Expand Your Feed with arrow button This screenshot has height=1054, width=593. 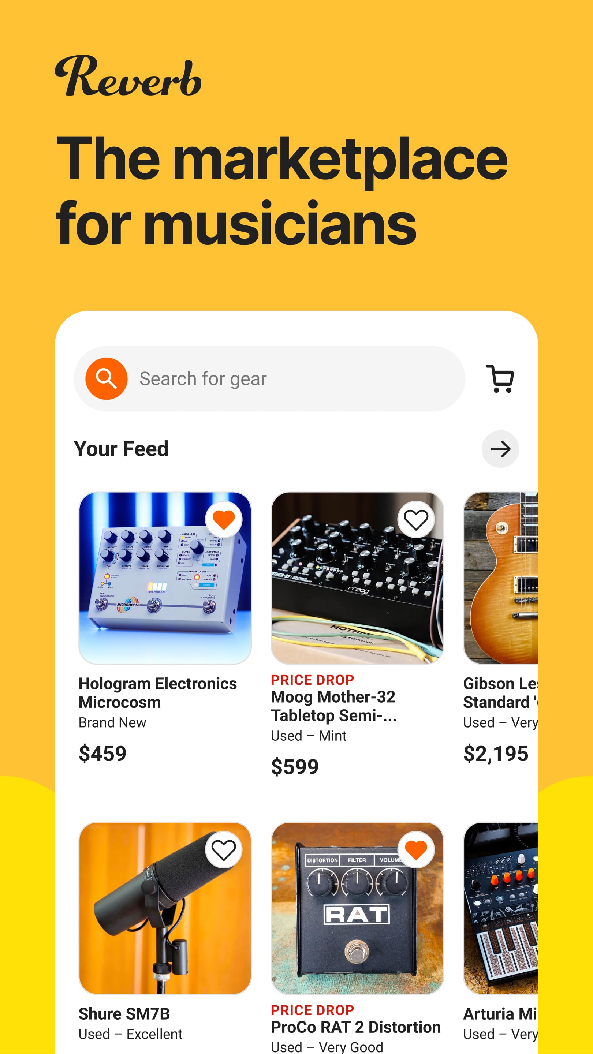coord(500,449)
